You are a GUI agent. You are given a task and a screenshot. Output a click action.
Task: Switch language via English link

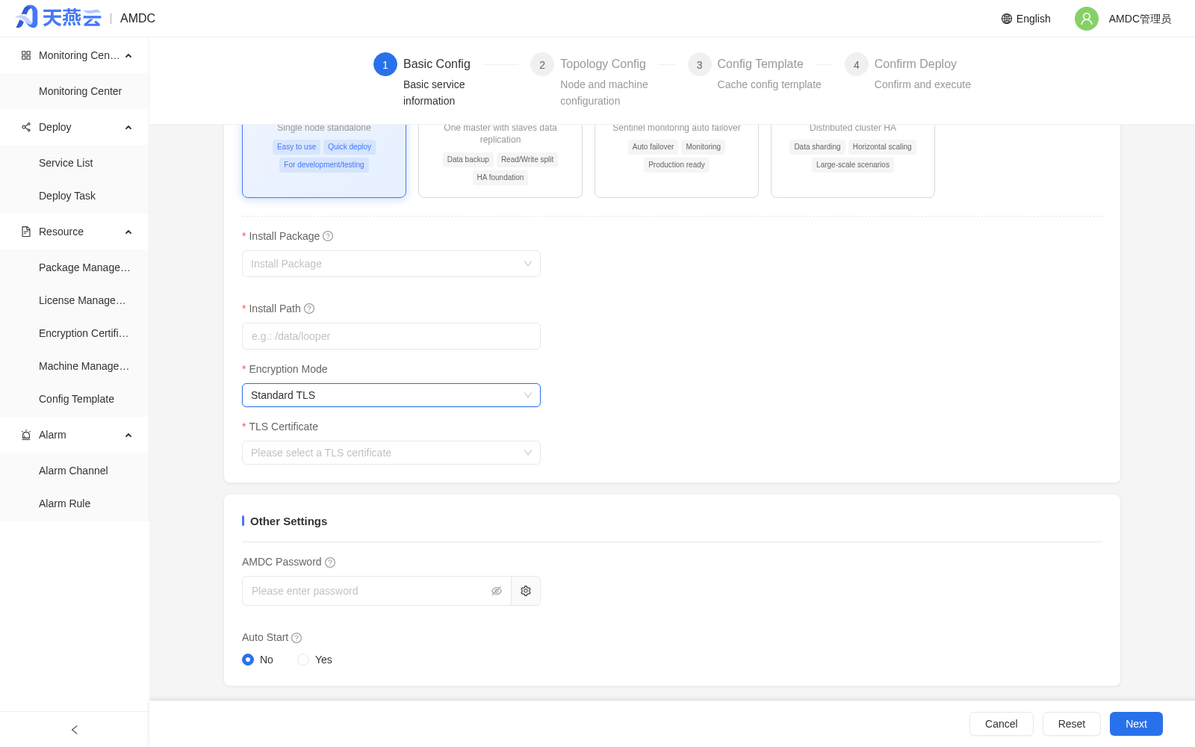[1033, 19]
